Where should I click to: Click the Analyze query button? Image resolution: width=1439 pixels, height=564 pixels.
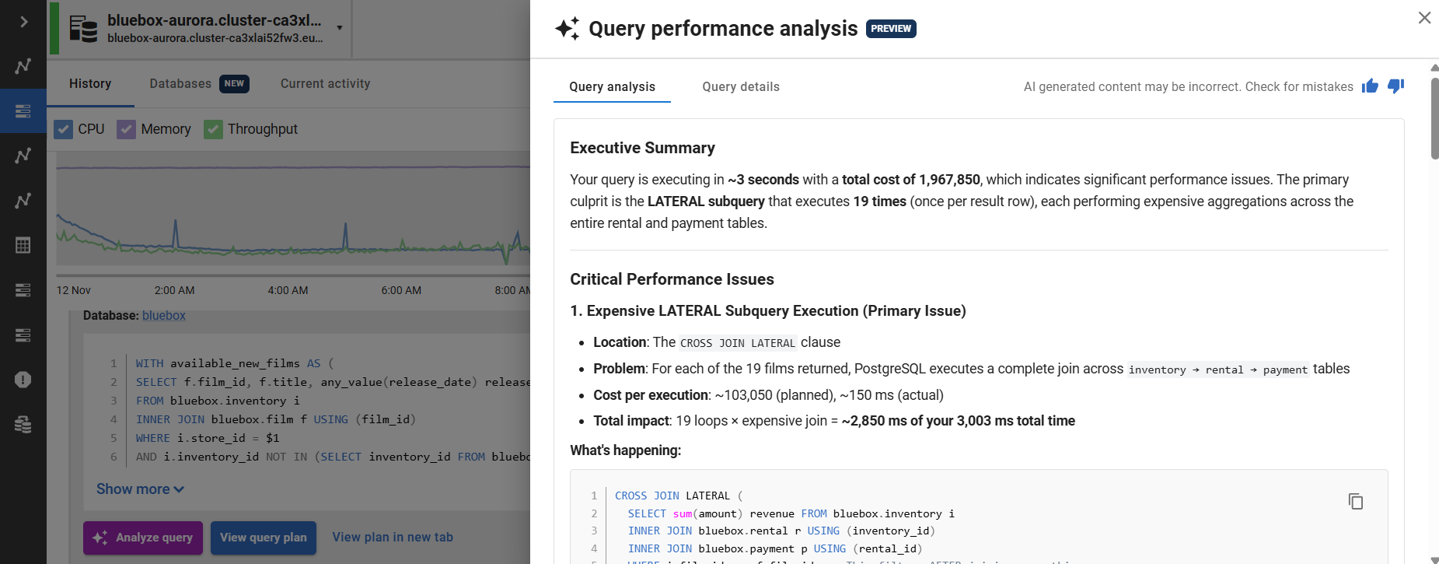click(143, 538)
